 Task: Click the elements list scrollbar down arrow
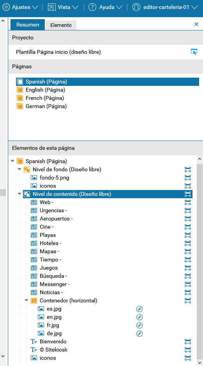click(x=200, y=362)
